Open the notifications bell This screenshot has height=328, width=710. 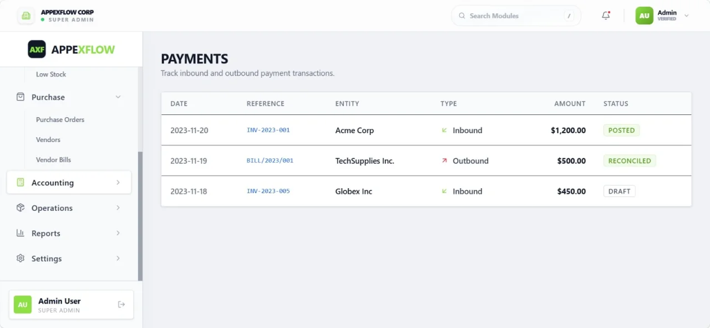606,16
